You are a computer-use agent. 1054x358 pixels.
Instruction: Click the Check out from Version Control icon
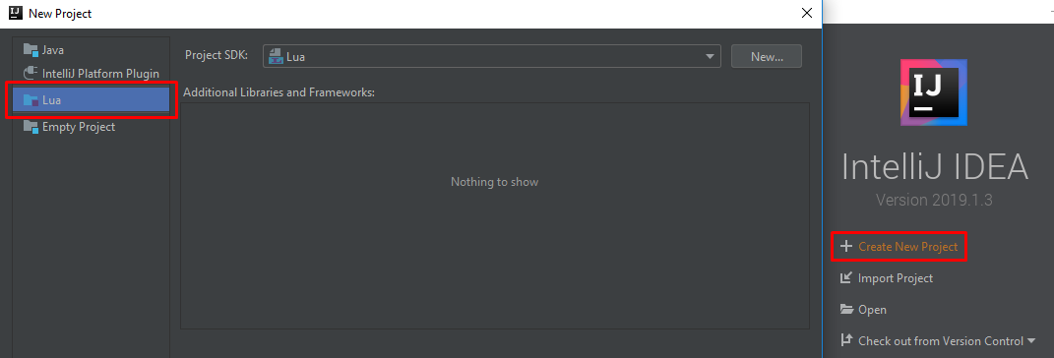pyautogui.click(x=846, y=340)
